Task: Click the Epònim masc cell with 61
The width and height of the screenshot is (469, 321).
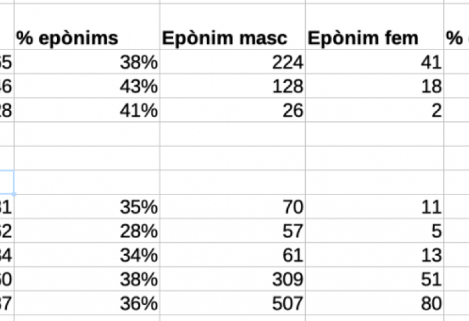Action: pos(233,255)
